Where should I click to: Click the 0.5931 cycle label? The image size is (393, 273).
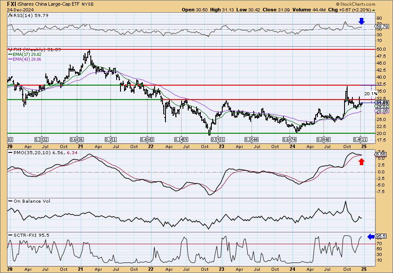218,139
